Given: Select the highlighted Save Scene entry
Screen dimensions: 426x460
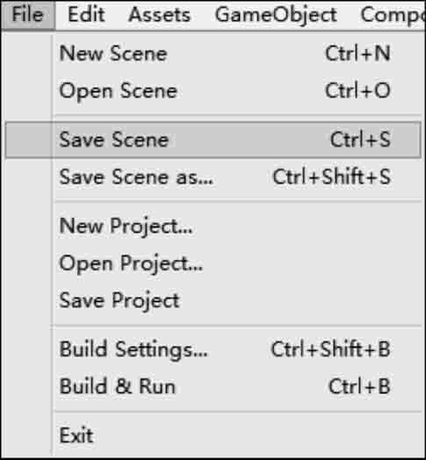Looking at the screenshot, I should [213, 140].
